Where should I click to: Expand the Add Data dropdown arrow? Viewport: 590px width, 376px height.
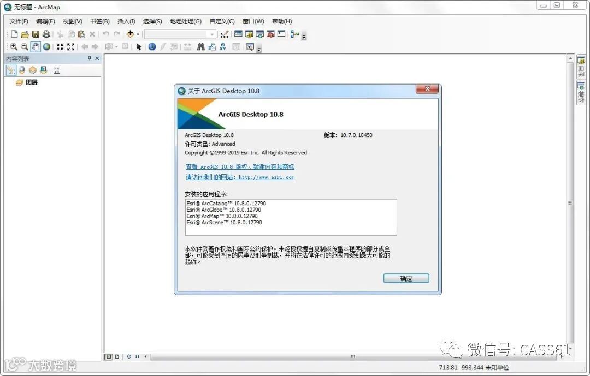coord(138,34)
